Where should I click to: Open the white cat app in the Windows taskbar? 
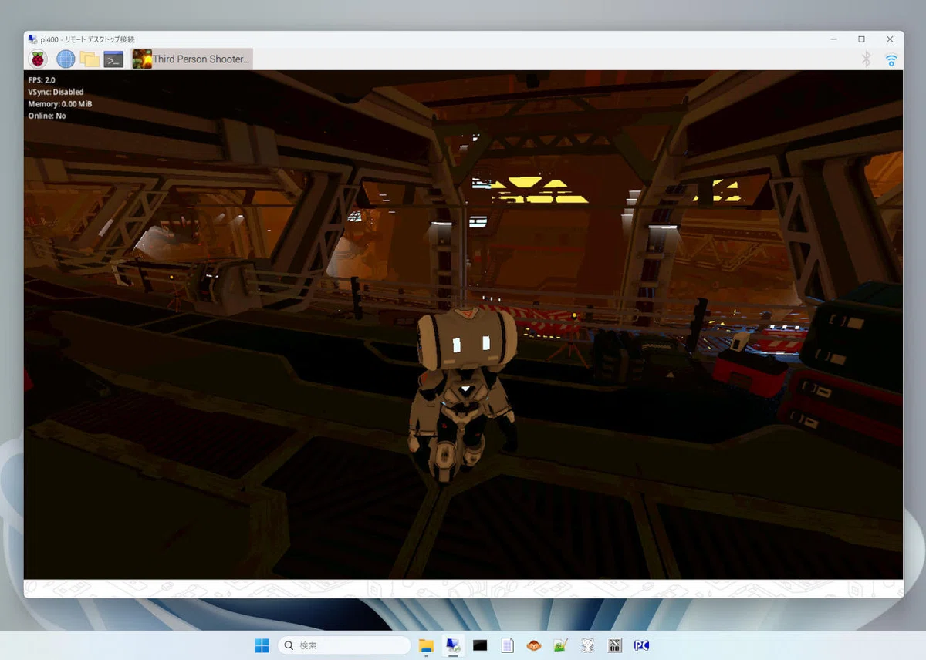click(588, 645)
